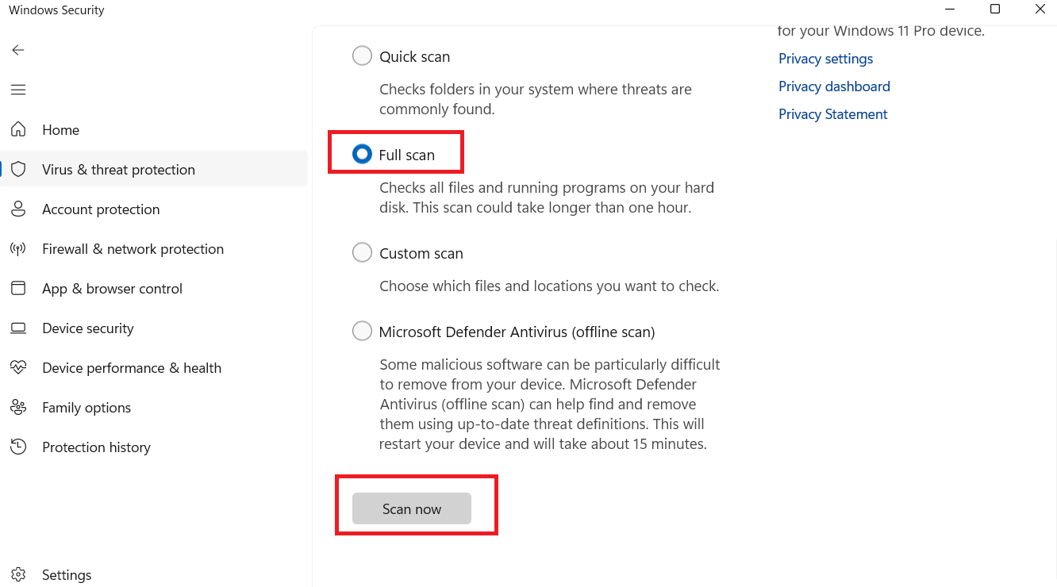Click the Virus & threat protection shield icon

pos(18,169)
